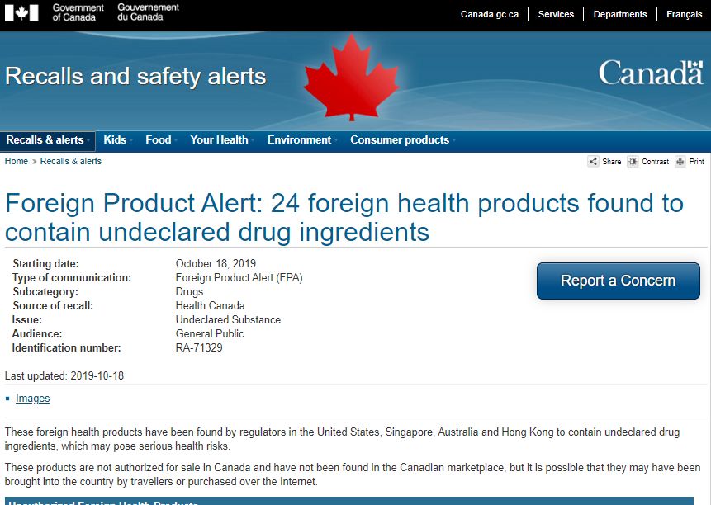Open the Departments link in header

(x=620, y=14)
